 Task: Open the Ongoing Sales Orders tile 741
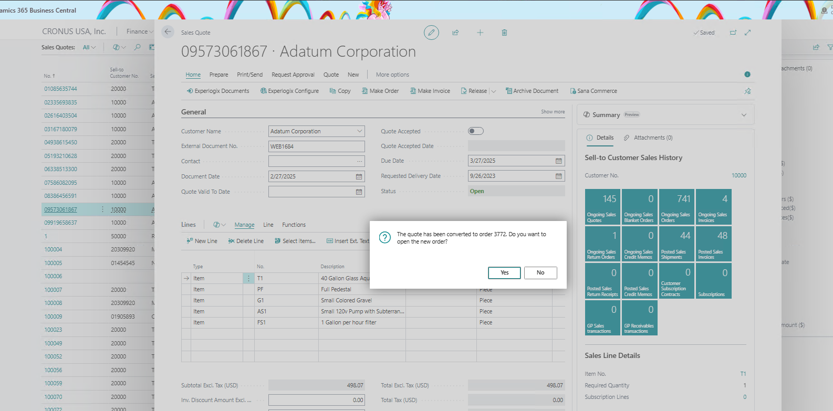[676, 207]
